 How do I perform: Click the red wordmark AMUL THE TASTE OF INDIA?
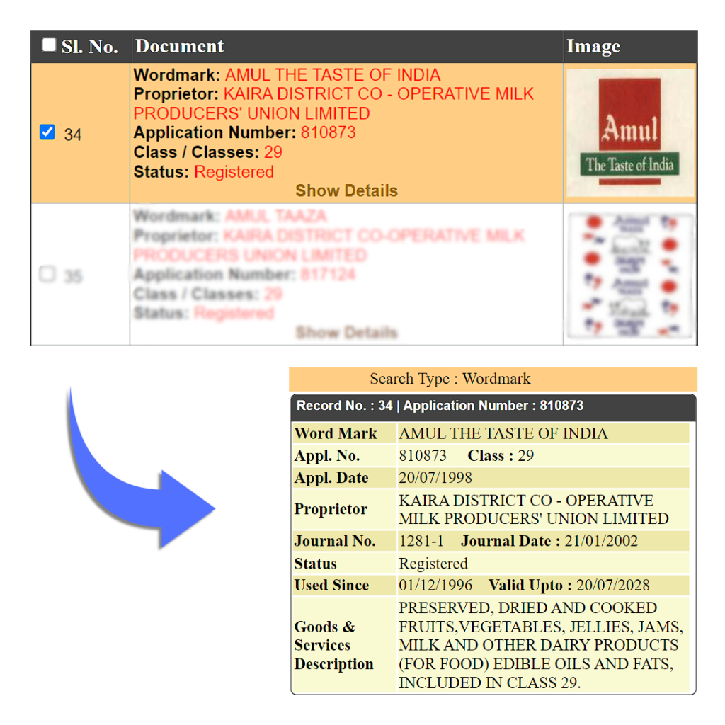tap(332, 75)
